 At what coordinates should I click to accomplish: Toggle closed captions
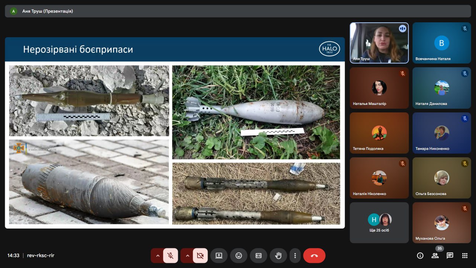coord(258,256)
